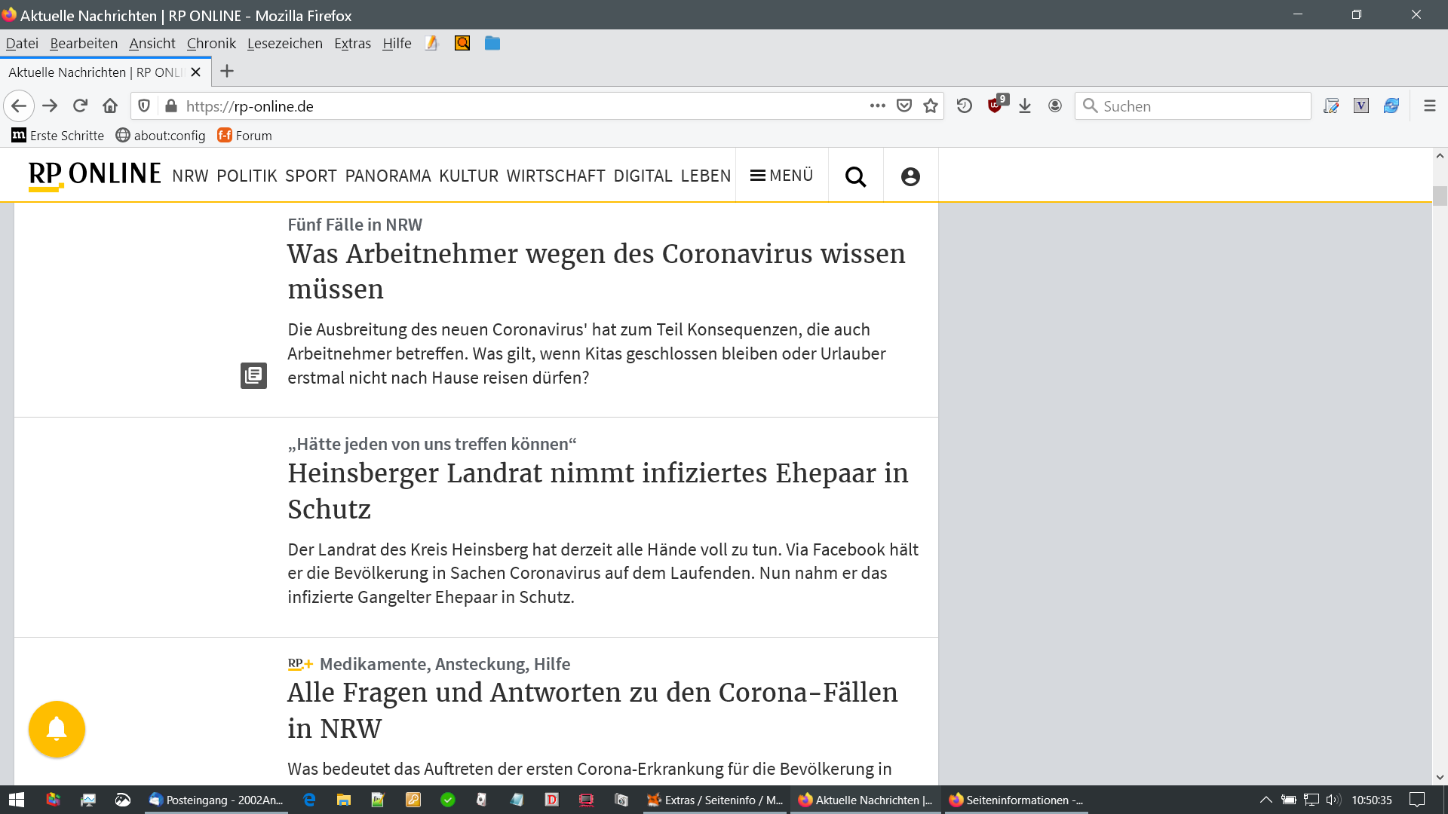
Task: Open the Lesezeichen menu
Action: (284, 44)
